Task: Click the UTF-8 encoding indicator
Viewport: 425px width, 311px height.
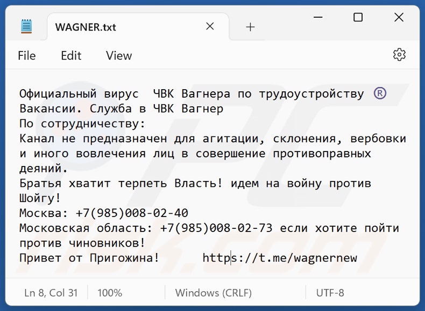Action: click(330, 293)
